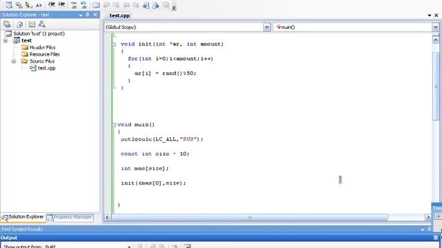
Task: Click horizontal scrollbar left arrow
Action: (x=107, y=218)
